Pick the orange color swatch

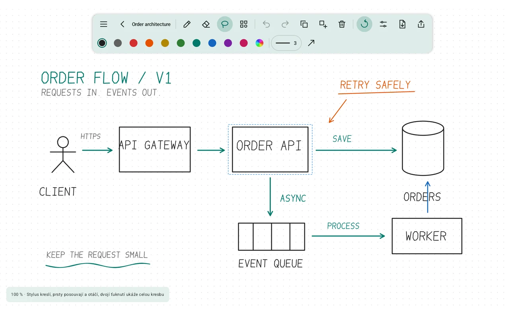(x=149, y=43)
